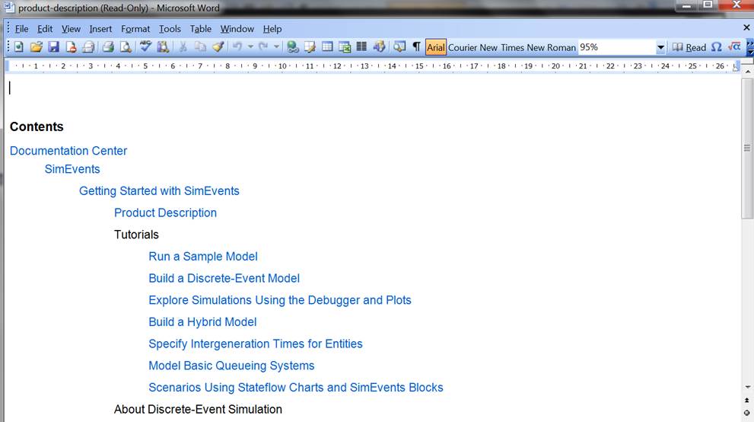This screenshot has width=754, height=422.
Task: Save the document with floppy icon
Action: point(53,46)
